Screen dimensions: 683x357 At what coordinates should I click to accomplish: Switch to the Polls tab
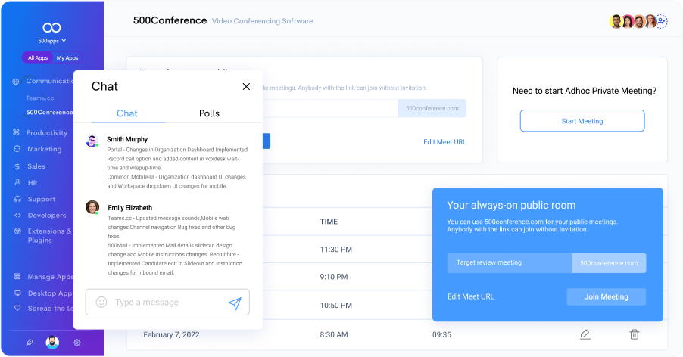[209, 113]
